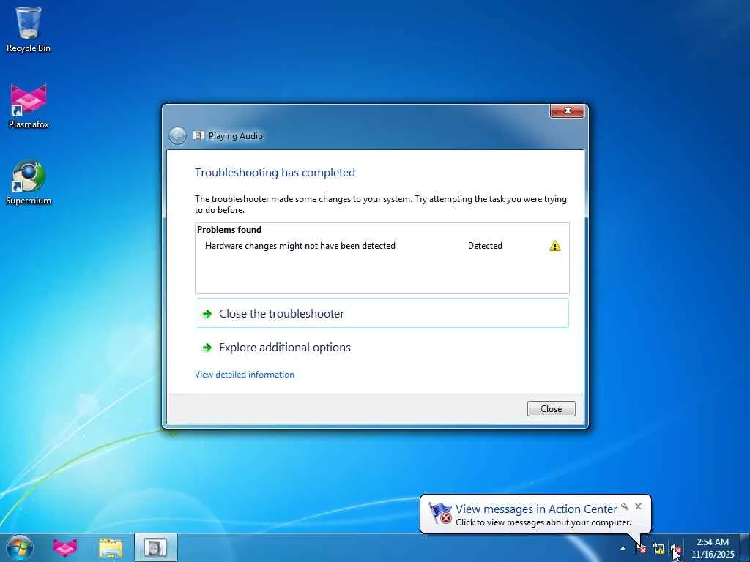Open the Recycle Bin desktop icon

click(x=29, y=29)
